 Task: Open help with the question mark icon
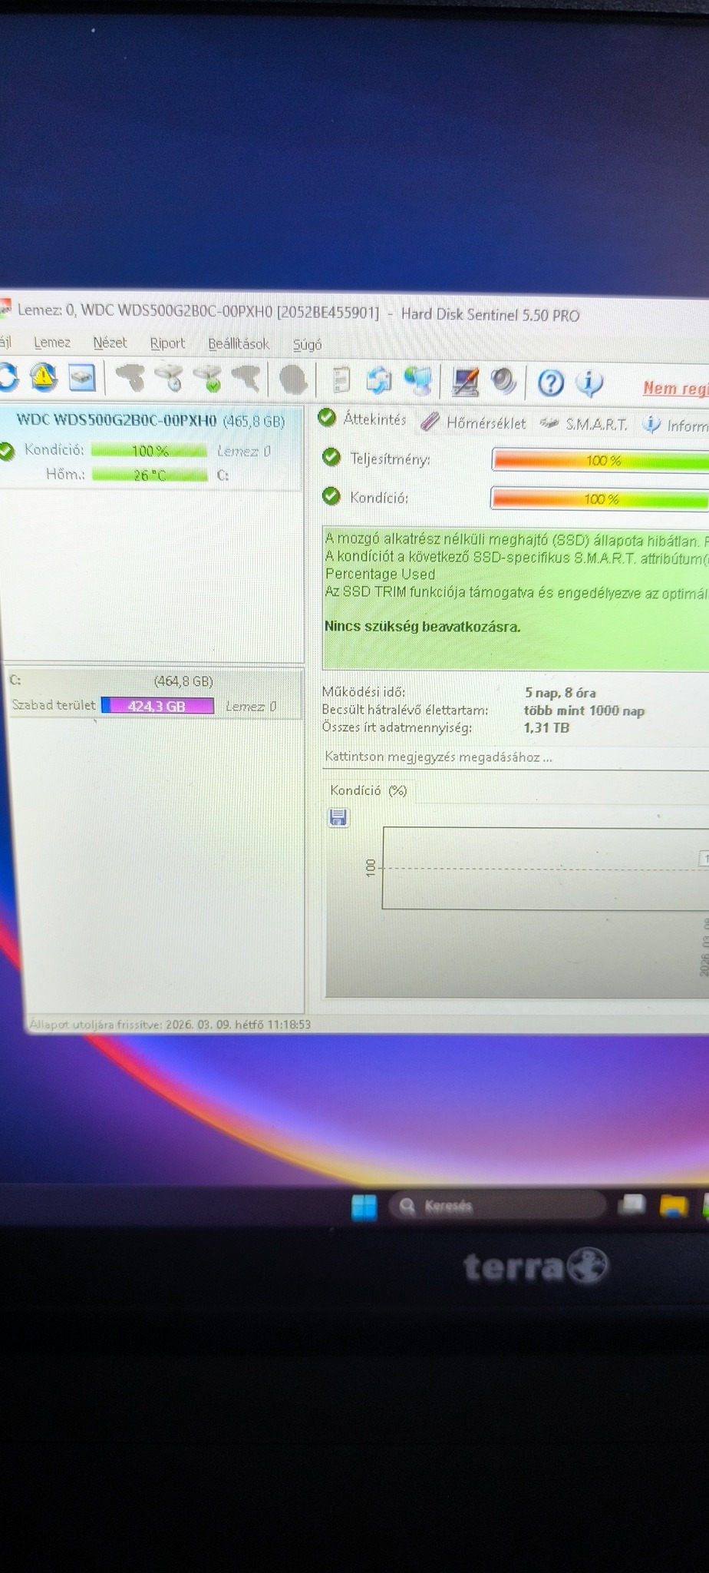[550, 382]
